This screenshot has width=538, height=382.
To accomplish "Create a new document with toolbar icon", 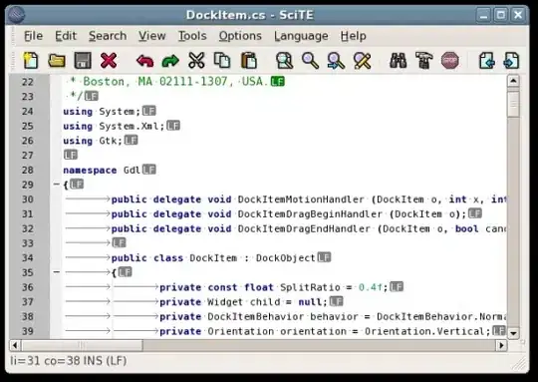I will 31,61.
